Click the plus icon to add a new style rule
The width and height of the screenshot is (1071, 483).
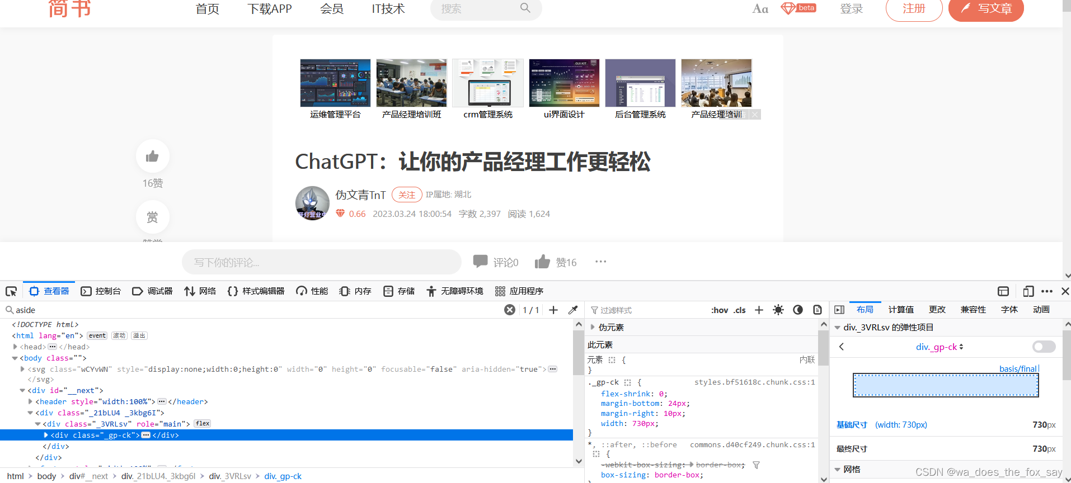pyautogui.click(x=759, y=310)
